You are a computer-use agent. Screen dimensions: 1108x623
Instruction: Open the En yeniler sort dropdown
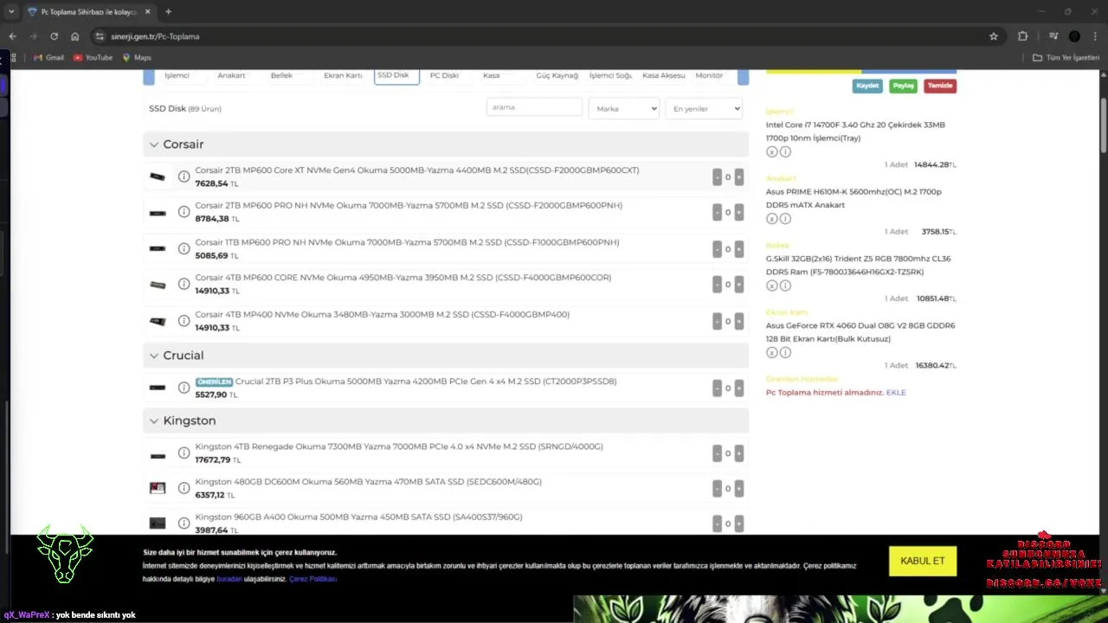point(704,108)
